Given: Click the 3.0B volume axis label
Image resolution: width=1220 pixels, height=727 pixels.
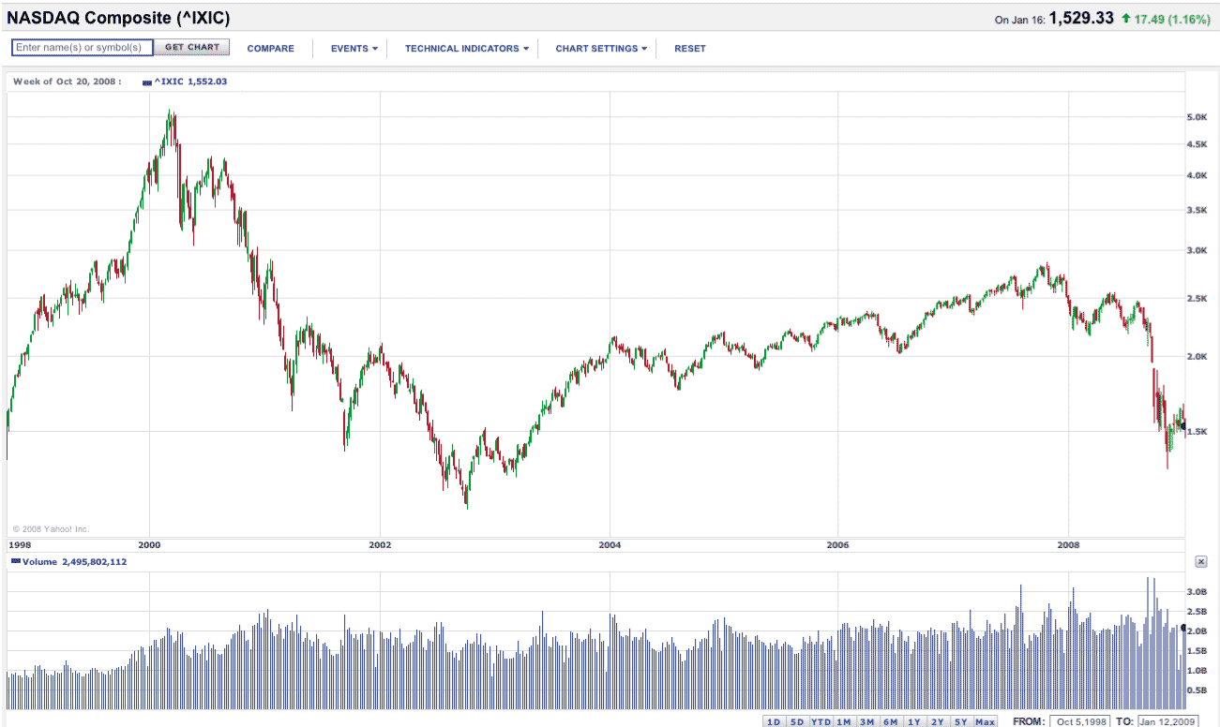Looking at the screenshot, I should click(1196, 593).
